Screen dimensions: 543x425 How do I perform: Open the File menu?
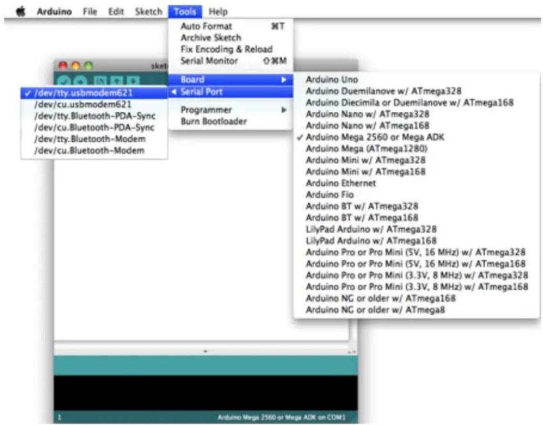coord(90,11)
